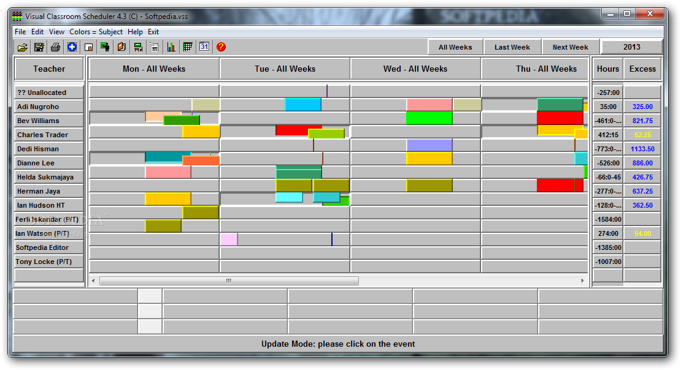Open the Help menu
This screenshot has width=681, height=370.
135,32
